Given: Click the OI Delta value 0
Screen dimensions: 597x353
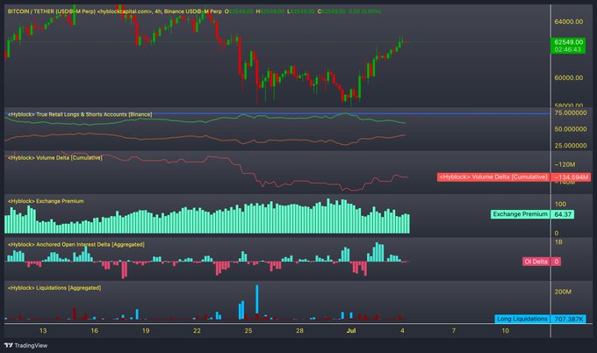Looking at the screenshot, I should pos(556,262).
